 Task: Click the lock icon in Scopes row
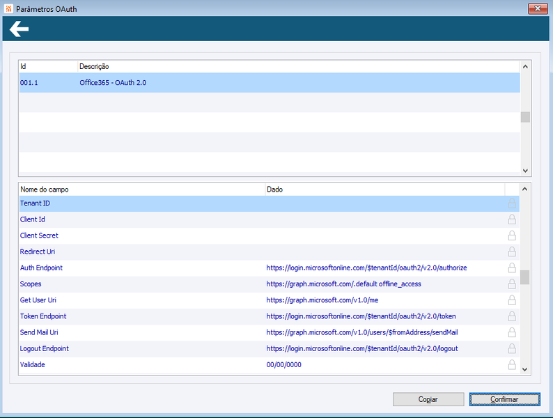(512, 284)
